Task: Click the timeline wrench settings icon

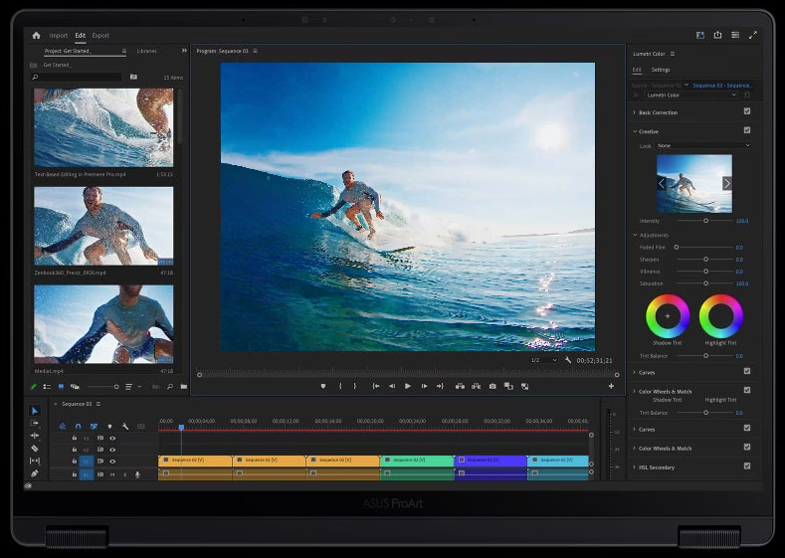Action: (x=125, y=426)
